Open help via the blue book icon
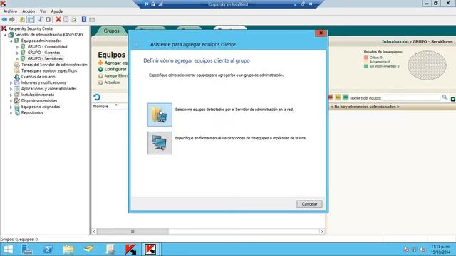 84,19
